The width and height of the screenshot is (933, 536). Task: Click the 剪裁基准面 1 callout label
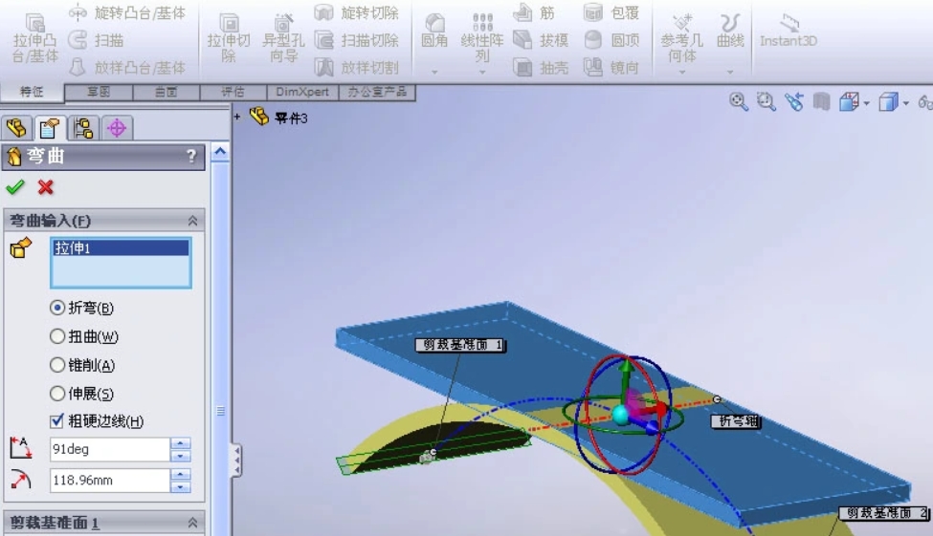click(x=460, y=345)
